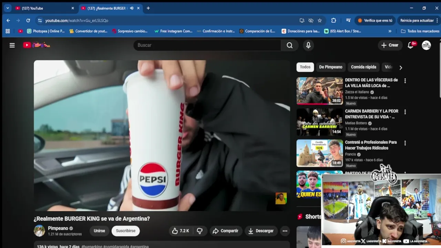This screenshot has height=248, width=441.
Task: Open the DENTRO DE LAS VÍSCERAS video thumbnail
Action: tap(320, 91)
